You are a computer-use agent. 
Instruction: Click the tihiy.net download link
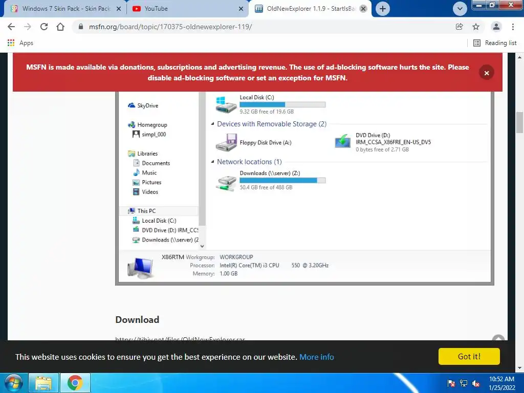pos(180,339)
